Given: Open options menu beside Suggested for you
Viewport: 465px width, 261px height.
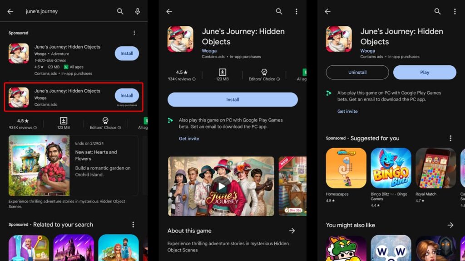Looking at the screenshot, I should (450, 138).
